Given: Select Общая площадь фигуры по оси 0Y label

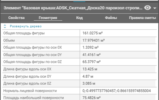Looking at the screenshot, I should click(x=32, y=55).
